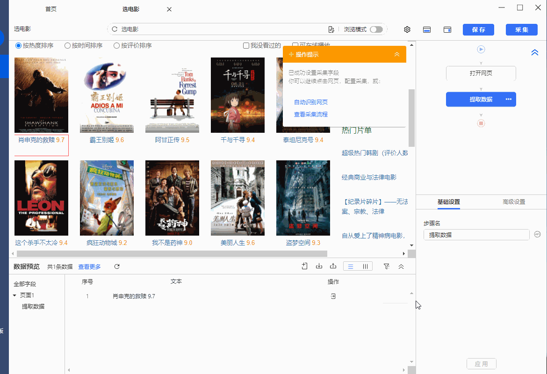Collapse the workflow panel with the blue chevron
The image size is (547, 374).
click(x=534, y=52)
